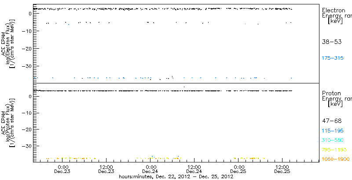Click the orange 1060-1900 legend entry

click(336, 159)
